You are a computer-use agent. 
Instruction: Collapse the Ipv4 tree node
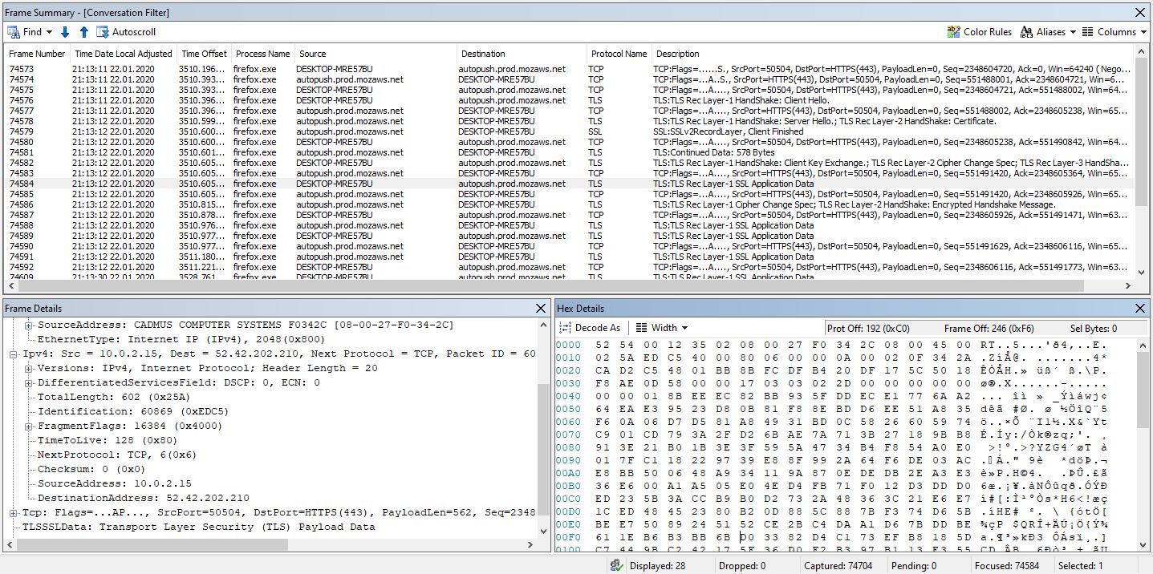pos(14,354)
